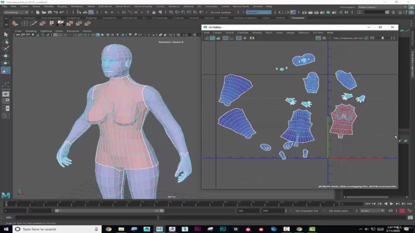The height and width of the screenshot is (233, 415).
Task: Open the Workspace Maya Classic dropdown
Action: [383, 7]
